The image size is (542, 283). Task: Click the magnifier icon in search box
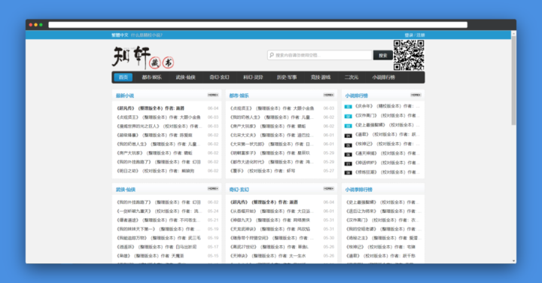(272, 55)
